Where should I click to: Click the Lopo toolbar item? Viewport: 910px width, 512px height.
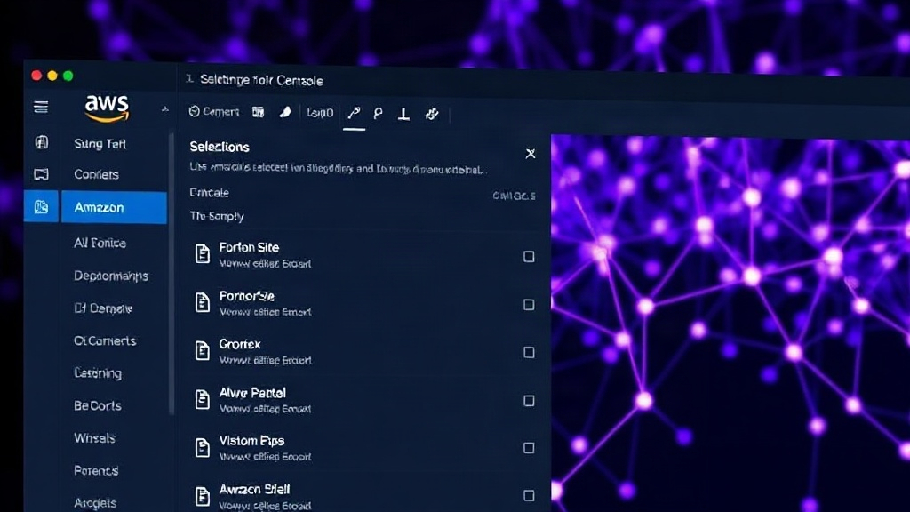320,113
